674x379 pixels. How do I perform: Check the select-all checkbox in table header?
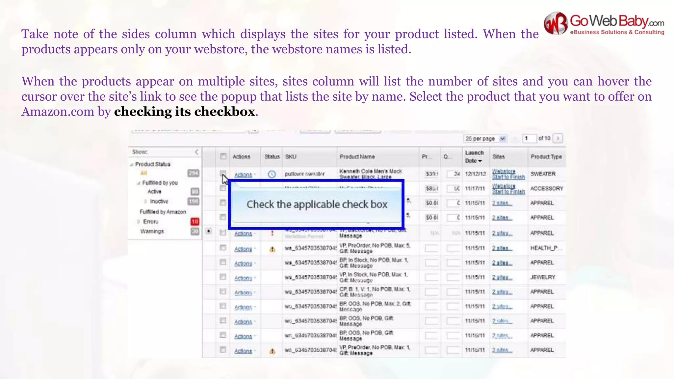pos(223,156)
